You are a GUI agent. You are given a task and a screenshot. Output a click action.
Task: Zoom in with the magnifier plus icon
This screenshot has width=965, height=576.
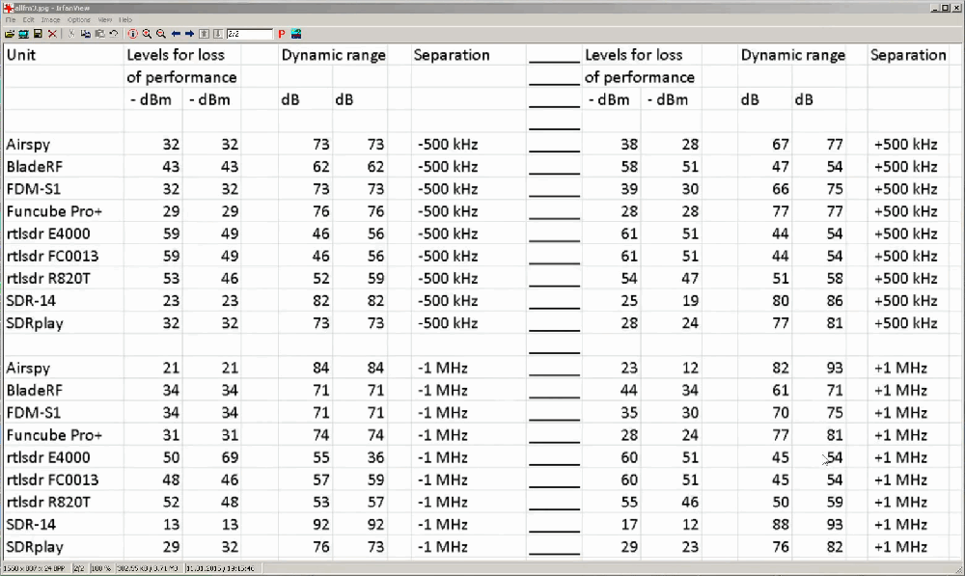tap(147, 34)
